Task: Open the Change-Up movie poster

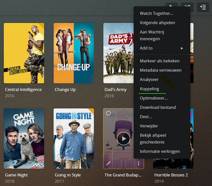Action: (74, 53)
